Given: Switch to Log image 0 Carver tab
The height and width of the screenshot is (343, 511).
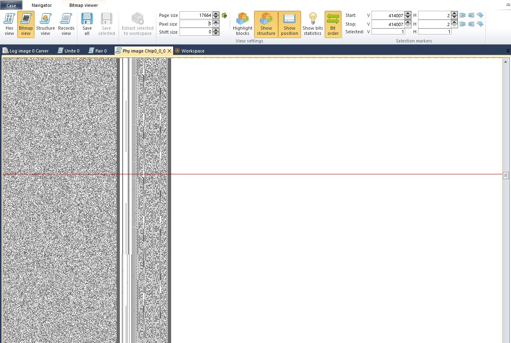Looking at the screenshot, I should click(x=26, y=51).
